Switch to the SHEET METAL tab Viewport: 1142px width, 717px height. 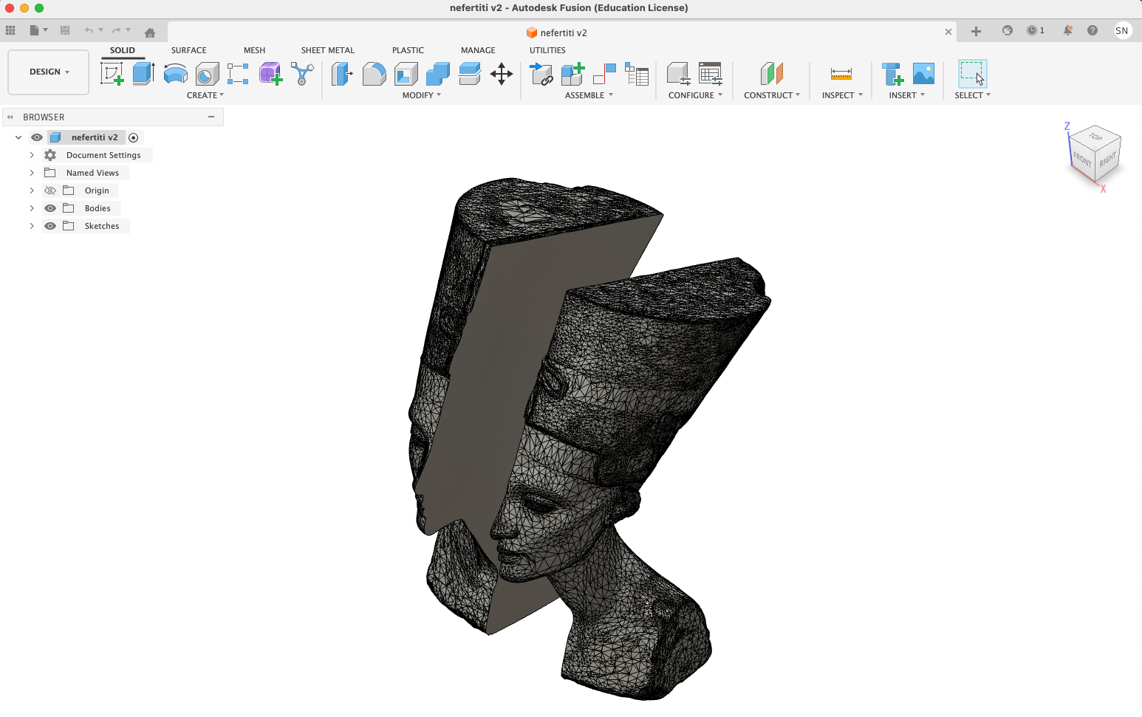pos(327,49)
